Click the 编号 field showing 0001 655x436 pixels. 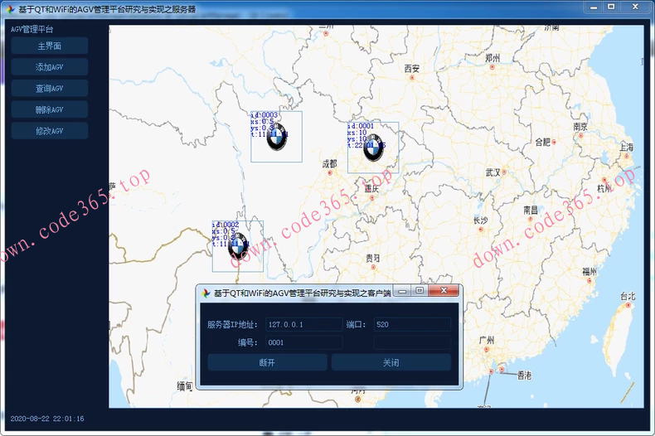click(303, 342)
